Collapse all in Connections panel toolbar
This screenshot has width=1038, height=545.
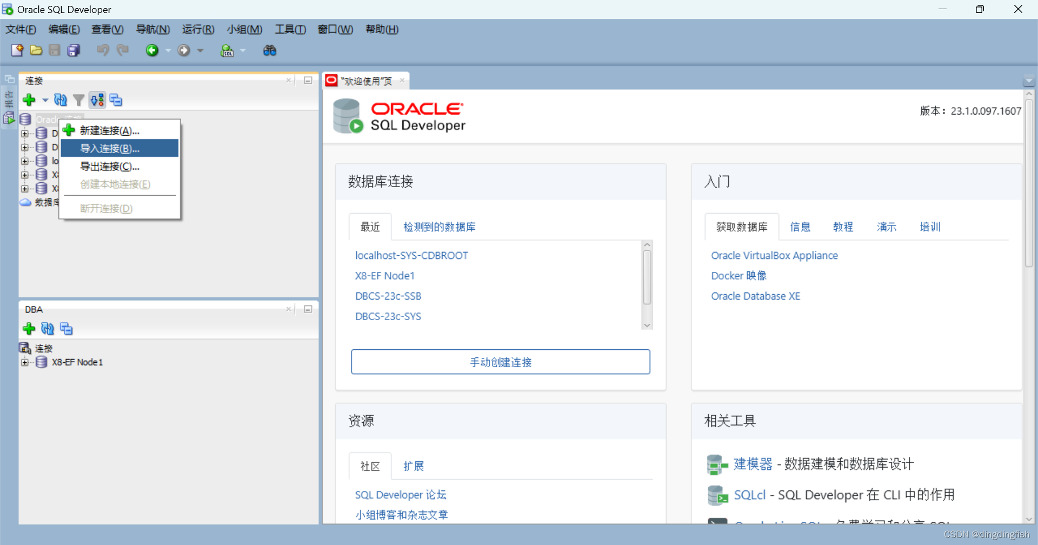coord(116,100)
